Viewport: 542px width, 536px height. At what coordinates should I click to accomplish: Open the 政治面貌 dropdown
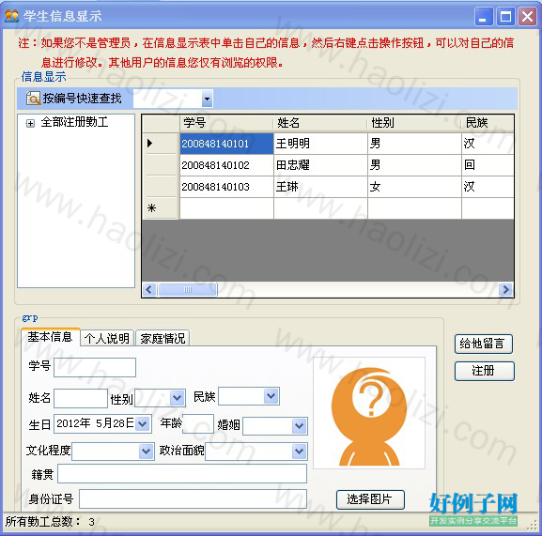[299, 451]
